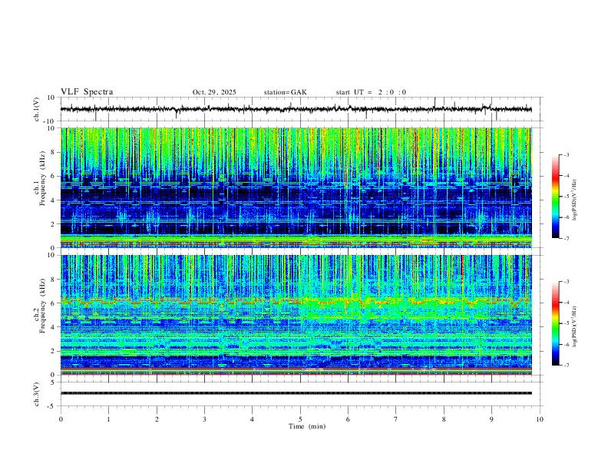The height and width of the screenshot is (470, 608).
Task: Click the ch.2 color bar "log(PSD)" label
Action: (574, 326)
